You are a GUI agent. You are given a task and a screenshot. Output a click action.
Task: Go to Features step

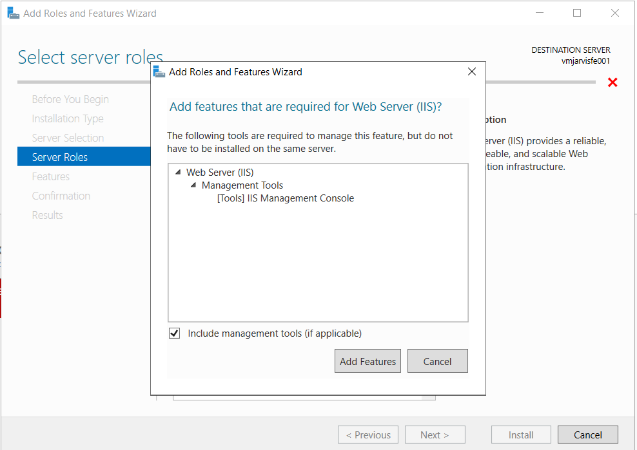tap(51, 176)
